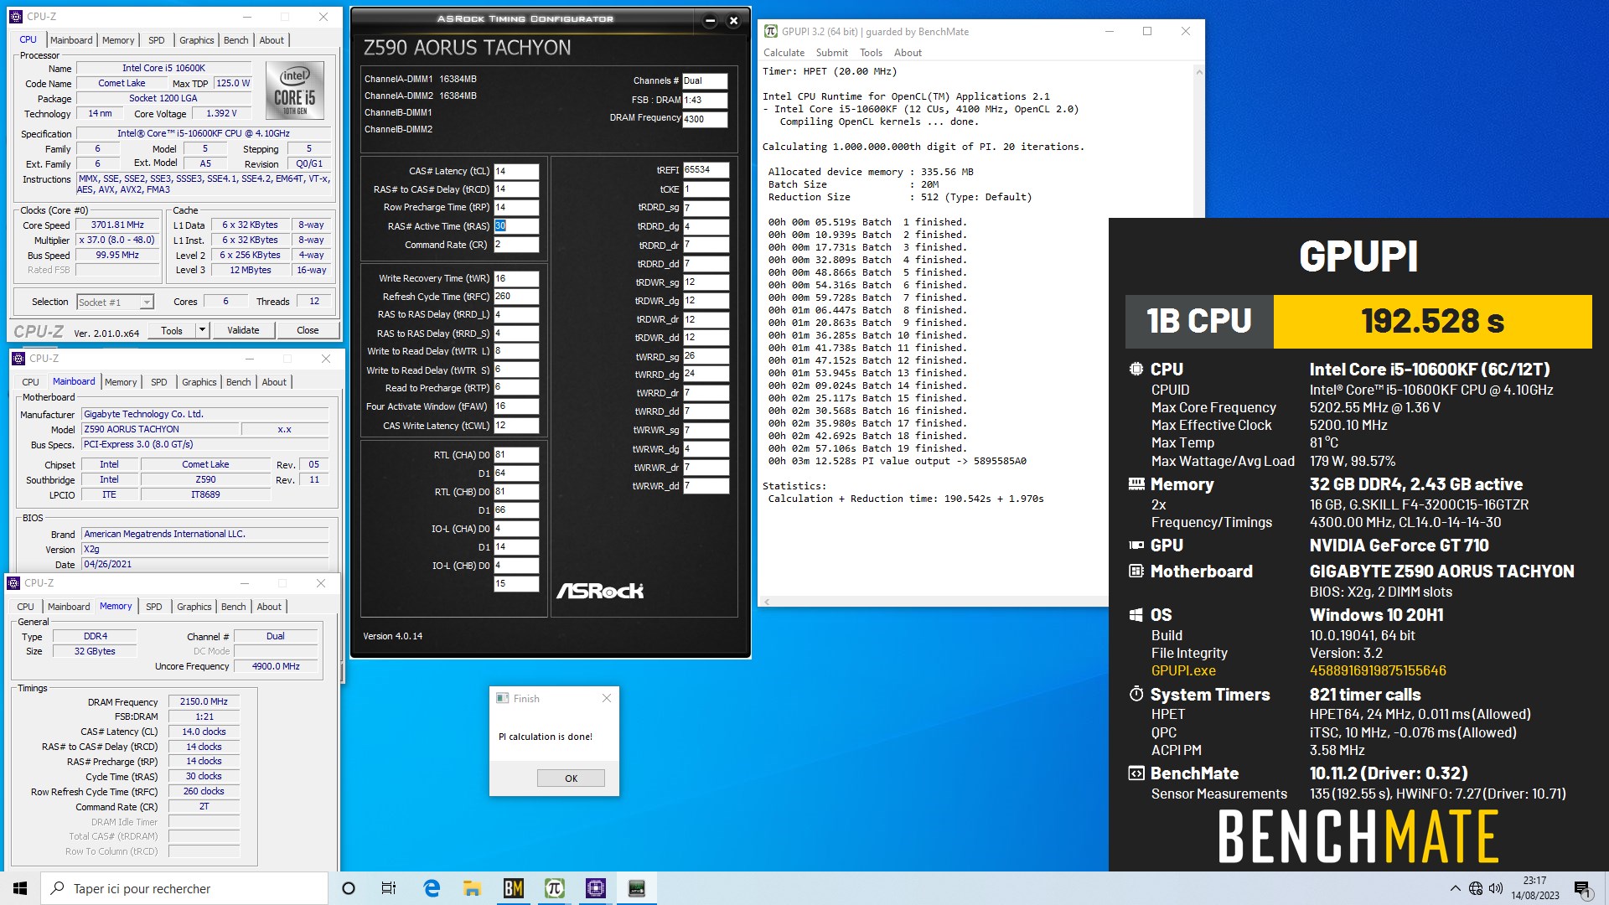Screen dimensions: 1609x905
Task: Expand Tools dropdown arrow in CPU-Z
Action: pyautogui.click(x=202, y=330)
